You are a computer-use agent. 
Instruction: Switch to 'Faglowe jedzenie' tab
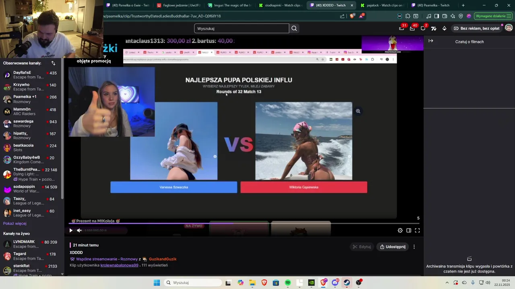[x=178, y=5]
